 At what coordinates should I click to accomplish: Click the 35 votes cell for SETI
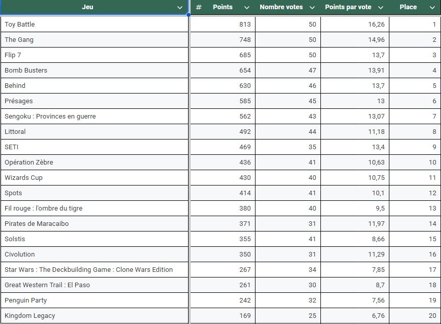288,147
